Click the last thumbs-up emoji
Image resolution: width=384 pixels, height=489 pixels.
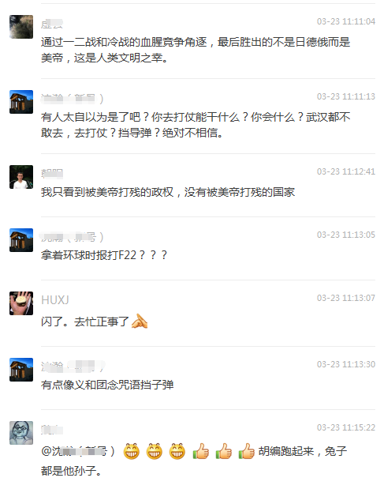[247, 451]
